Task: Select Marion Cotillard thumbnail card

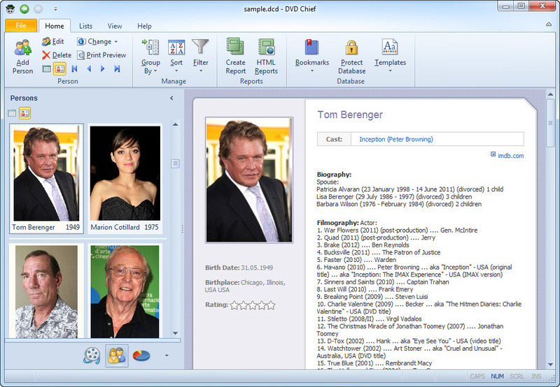Action: (x=125, y=179)
